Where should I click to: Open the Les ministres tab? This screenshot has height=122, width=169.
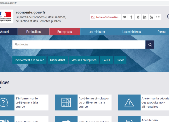[x=97, y=32]
